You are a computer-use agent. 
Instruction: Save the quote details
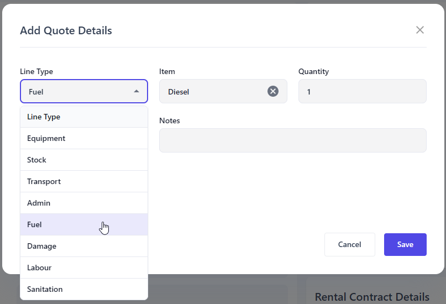pyautogui.click(x=405, y=244)
